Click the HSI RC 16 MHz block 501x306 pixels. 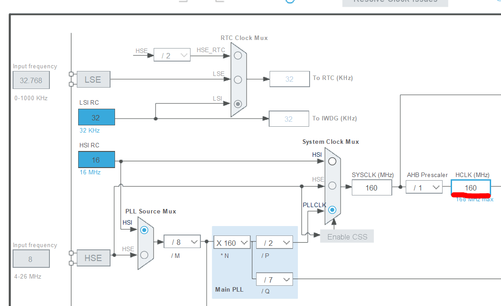[x=96, y=160]
